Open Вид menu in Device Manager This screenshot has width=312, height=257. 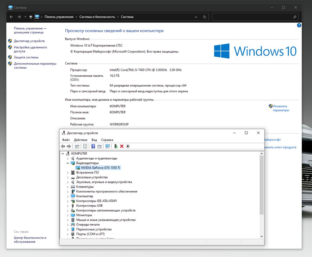tap(94, 140)
